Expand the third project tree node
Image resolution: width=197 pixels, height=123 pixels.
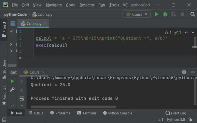coord(11,51)
